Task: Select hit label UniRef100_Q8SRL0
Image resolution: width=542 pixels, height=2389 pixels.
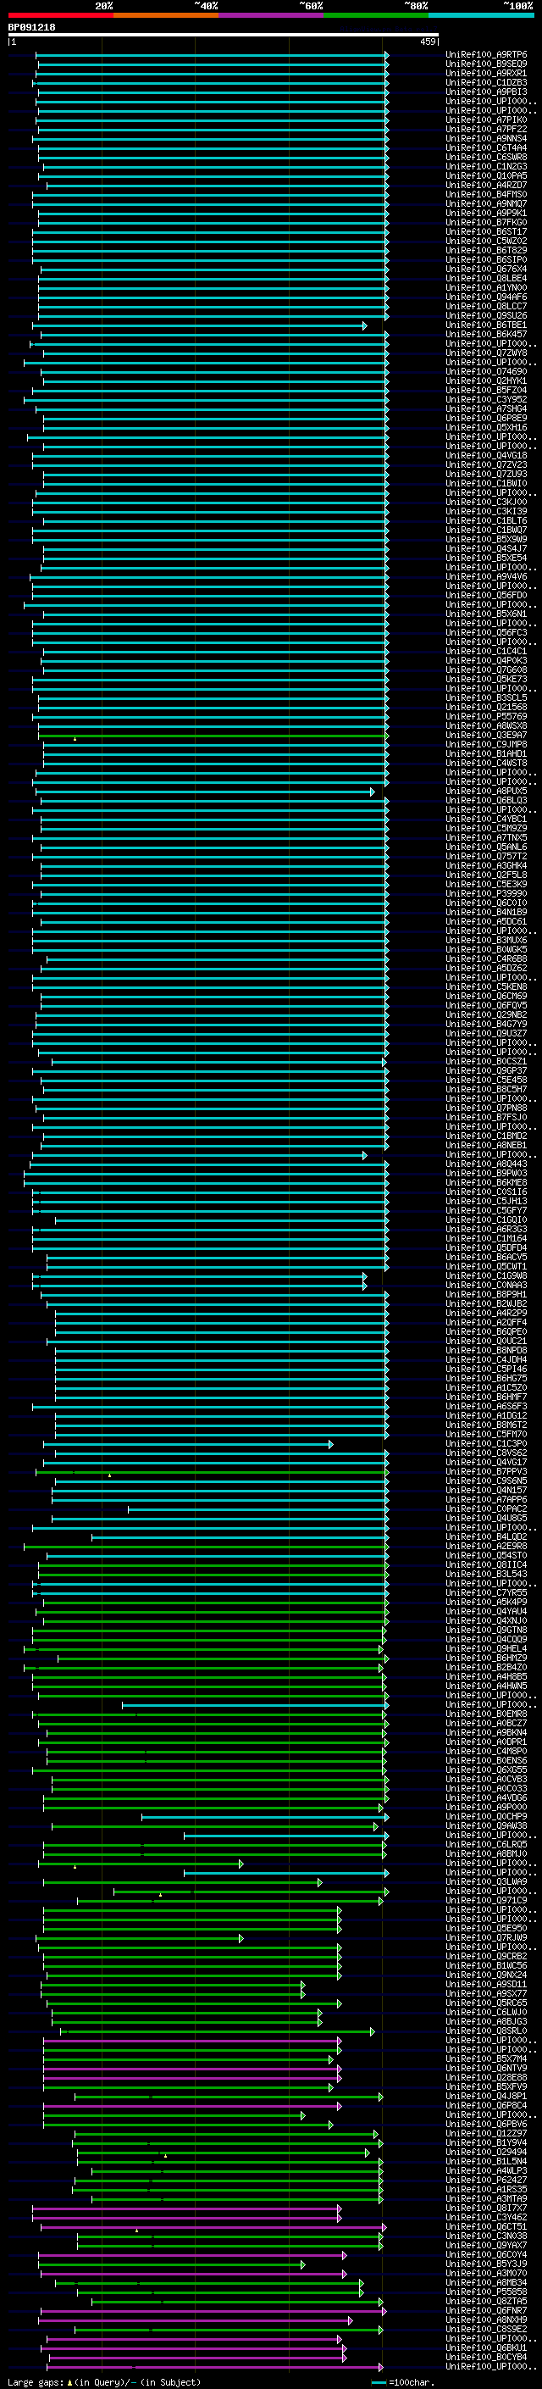Action: 486,2031
